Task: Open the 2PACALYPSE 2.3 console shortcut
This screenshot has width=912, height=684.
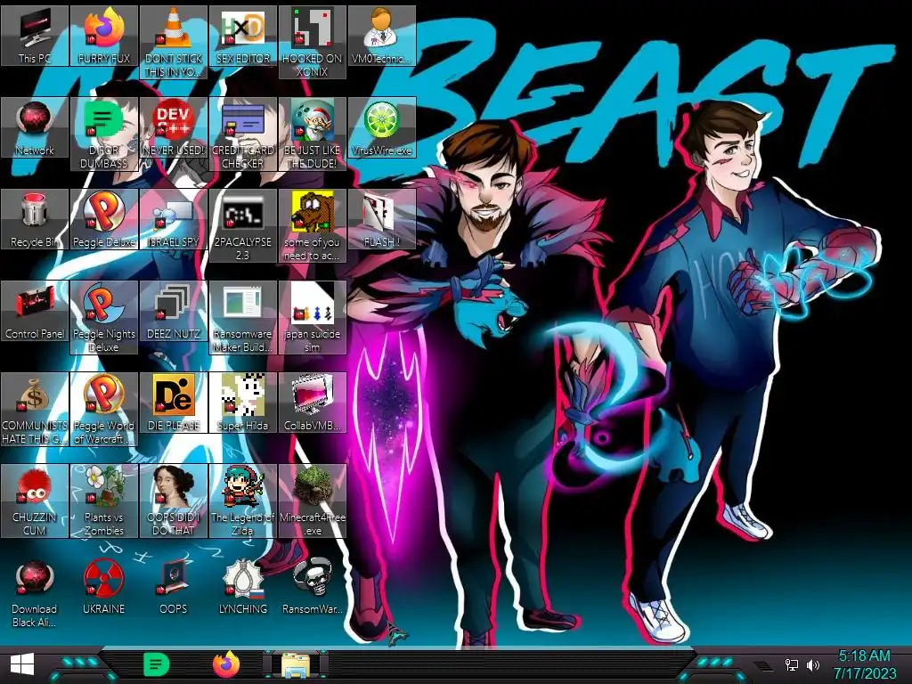Action: click(242, 225)
